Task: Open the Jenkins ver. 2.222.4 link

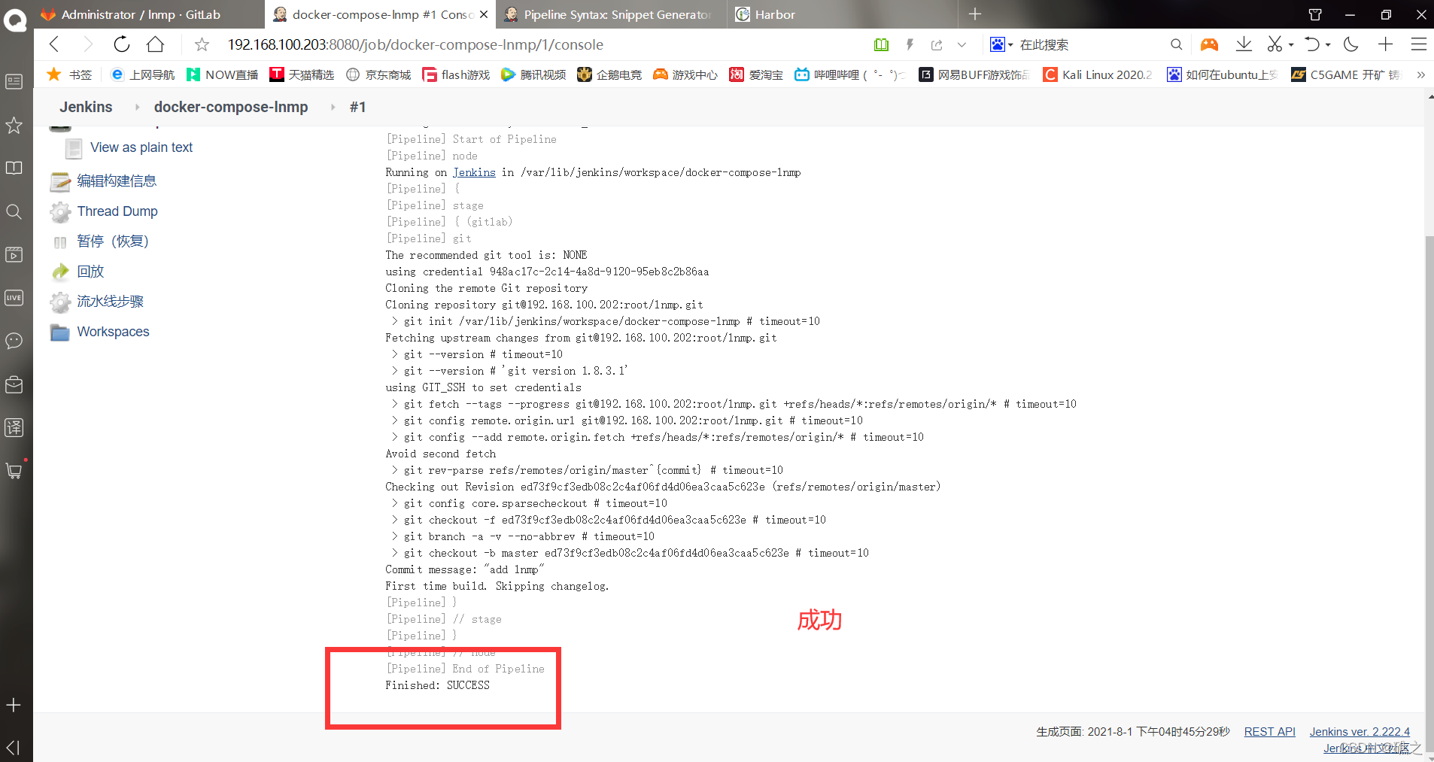Action: [x=1360, y=731]
